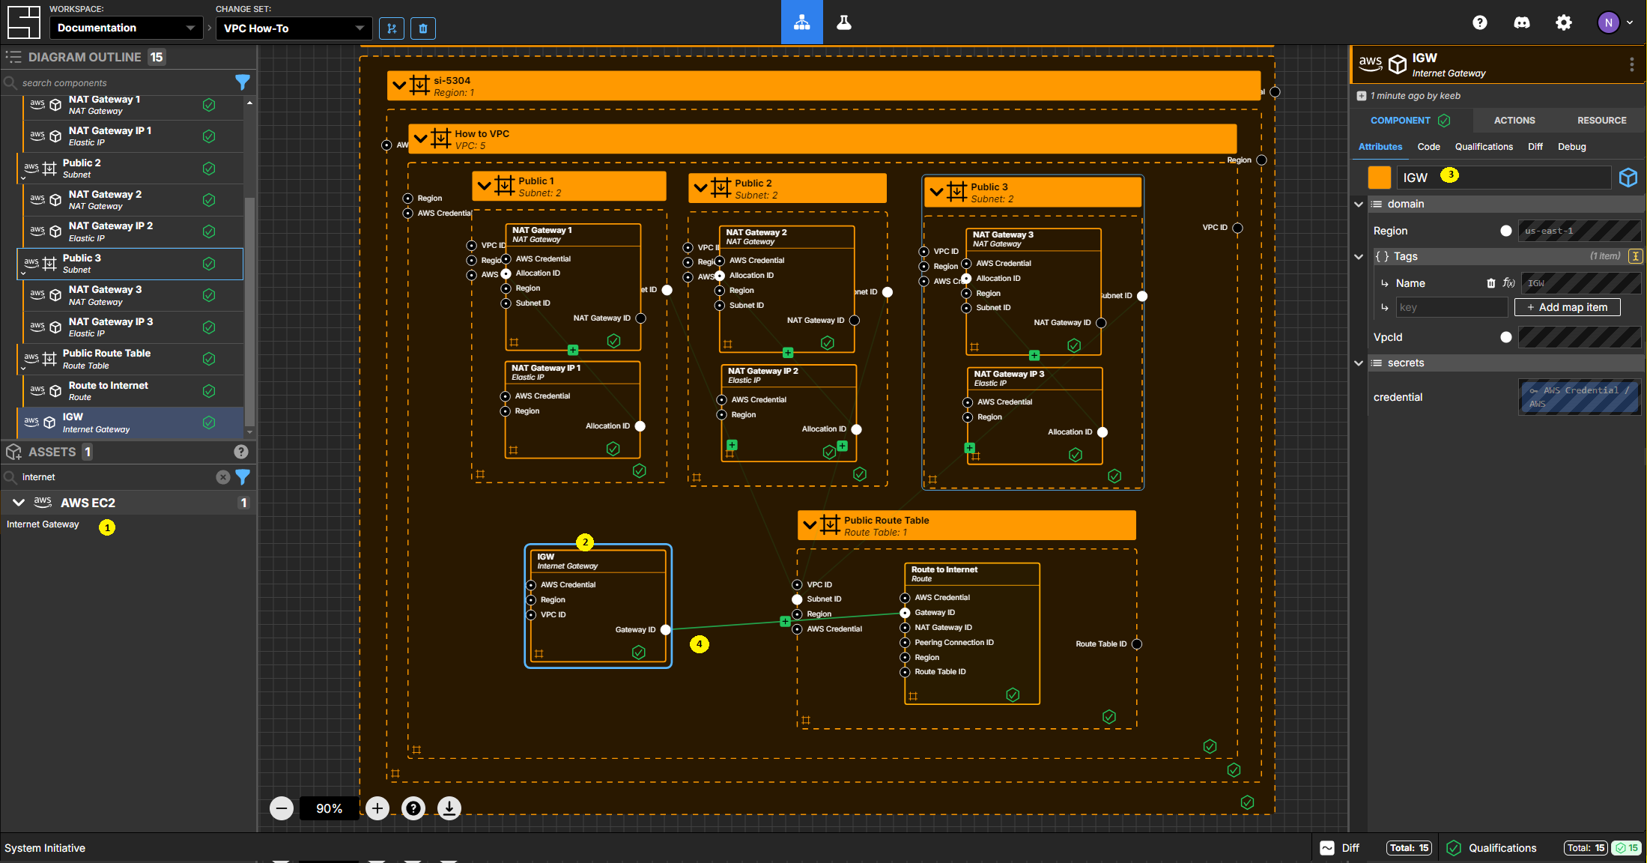Switch to the lab flask customize view
Screen dimensions: 1647x863
click(844, 22)
